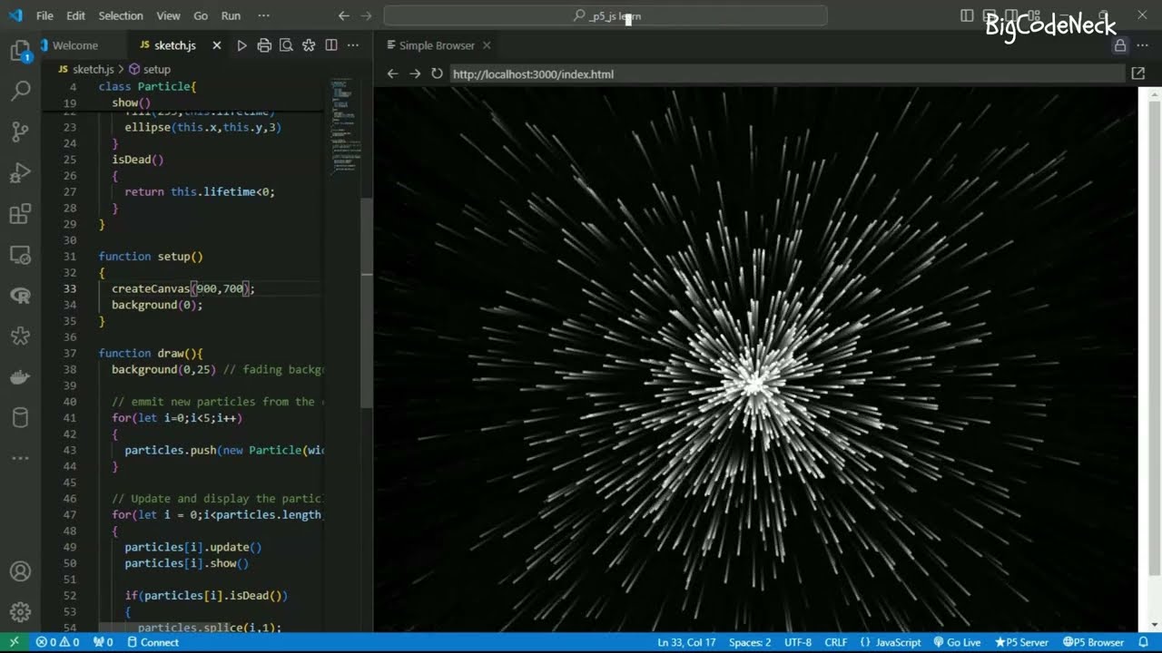This screenshot has width=1162, height=653.
Task: Open notifications bell in status bar
Action: pyautogui.click(x=1143, y=642)
